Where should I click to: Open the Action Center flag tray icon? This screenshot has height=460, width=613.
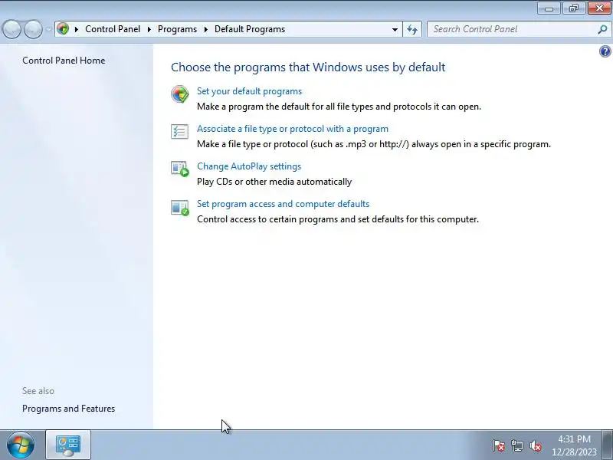499,445
